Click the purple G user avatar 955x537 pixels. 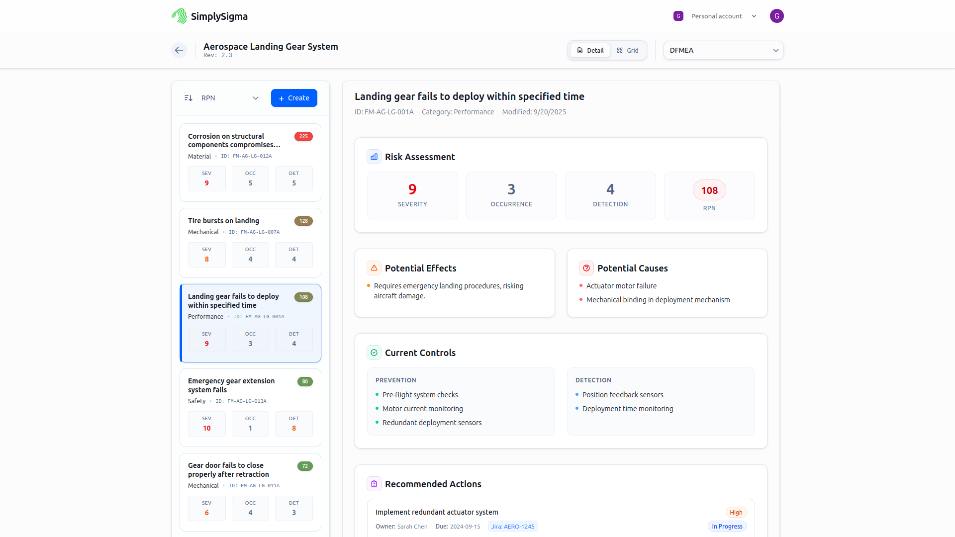click(x=776, y=16)
